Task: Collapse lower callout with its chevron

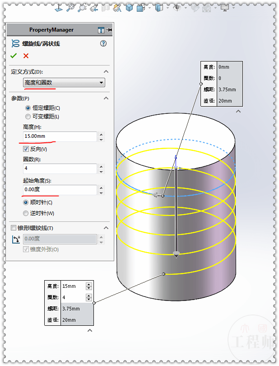Action: click(90, 330)
